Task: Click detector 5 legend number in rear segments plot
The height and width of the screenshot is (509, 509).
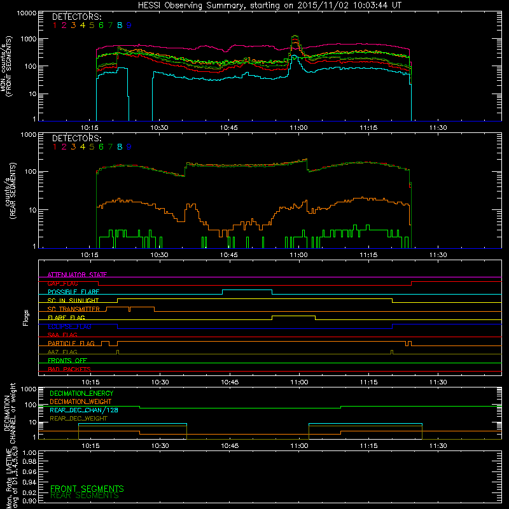Action: coord(92,147)
